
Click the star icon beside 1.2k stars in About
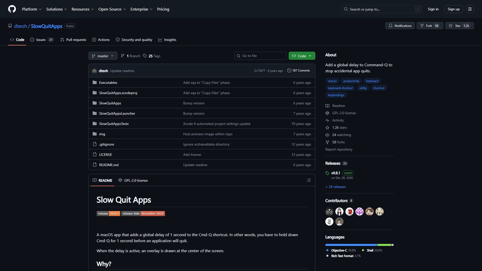pyautogui.click(x=327, y=127)
